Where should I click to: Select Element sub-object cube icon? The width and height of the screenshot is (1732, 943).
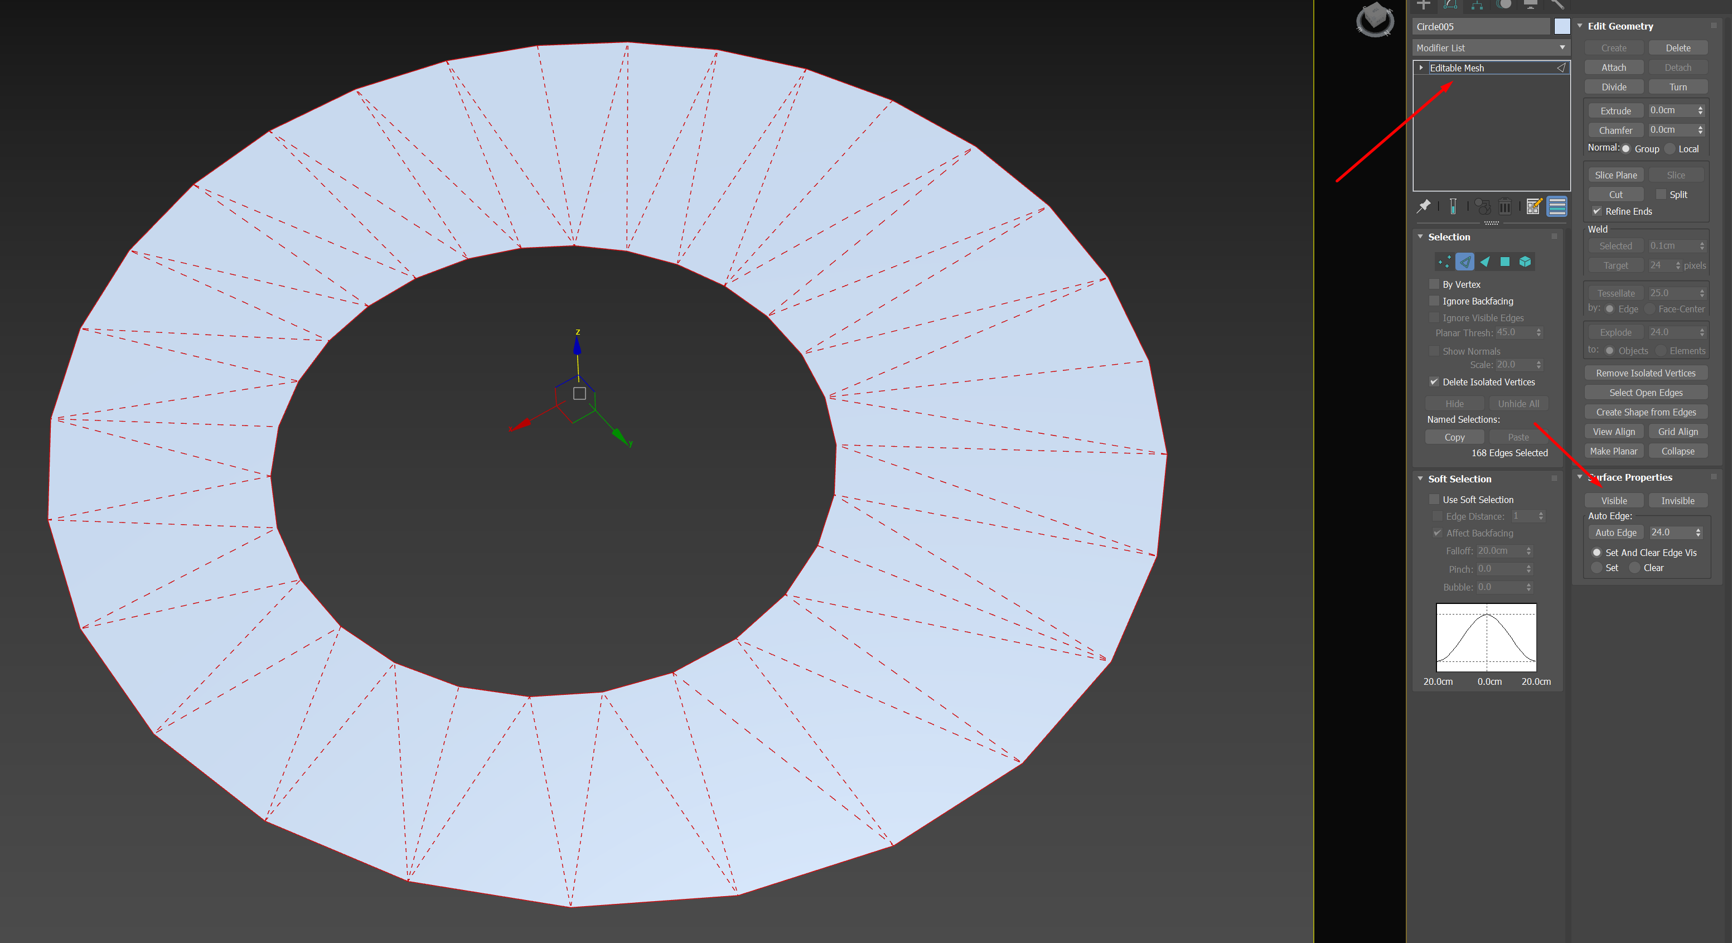1525,262
